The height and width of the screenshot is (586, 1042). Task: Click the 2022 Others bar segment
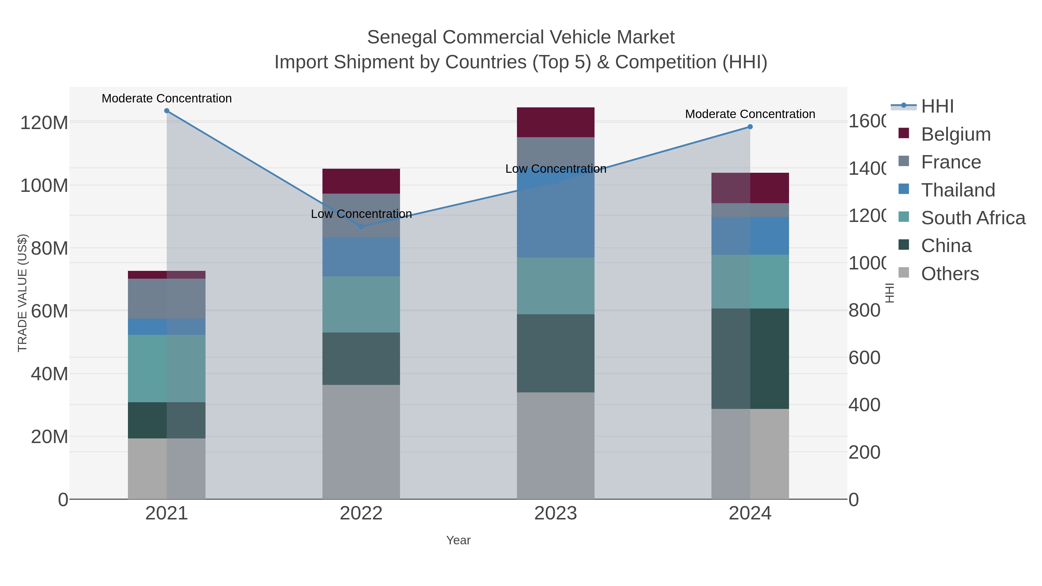point(361,442)
